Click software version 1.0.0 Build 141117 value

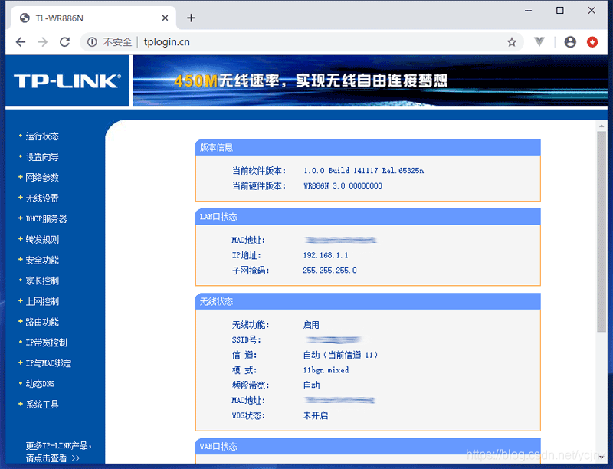363,170
